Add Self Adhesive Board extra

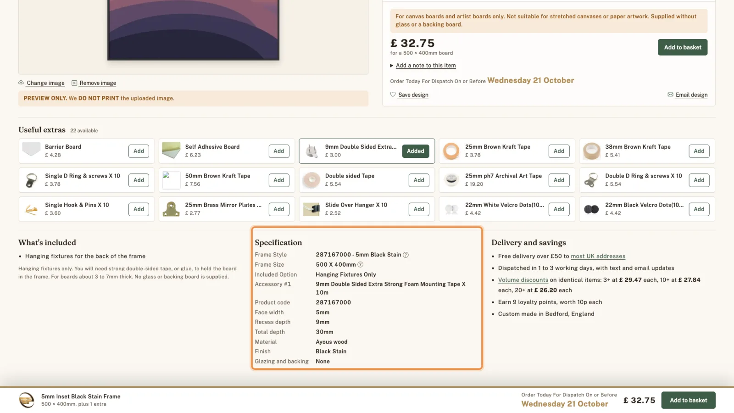coord(279,151)
